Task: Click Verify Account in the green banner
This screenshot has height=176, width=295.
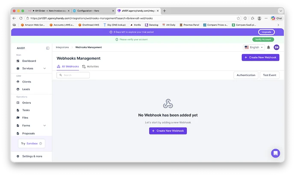Action: pos(263,39)
